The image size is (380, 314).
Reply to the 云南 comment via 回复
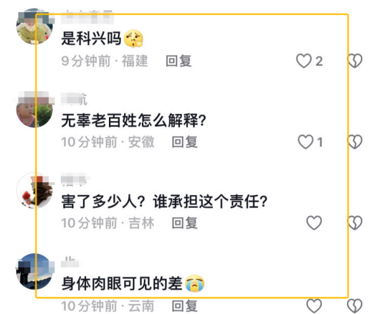coord(185,306)
